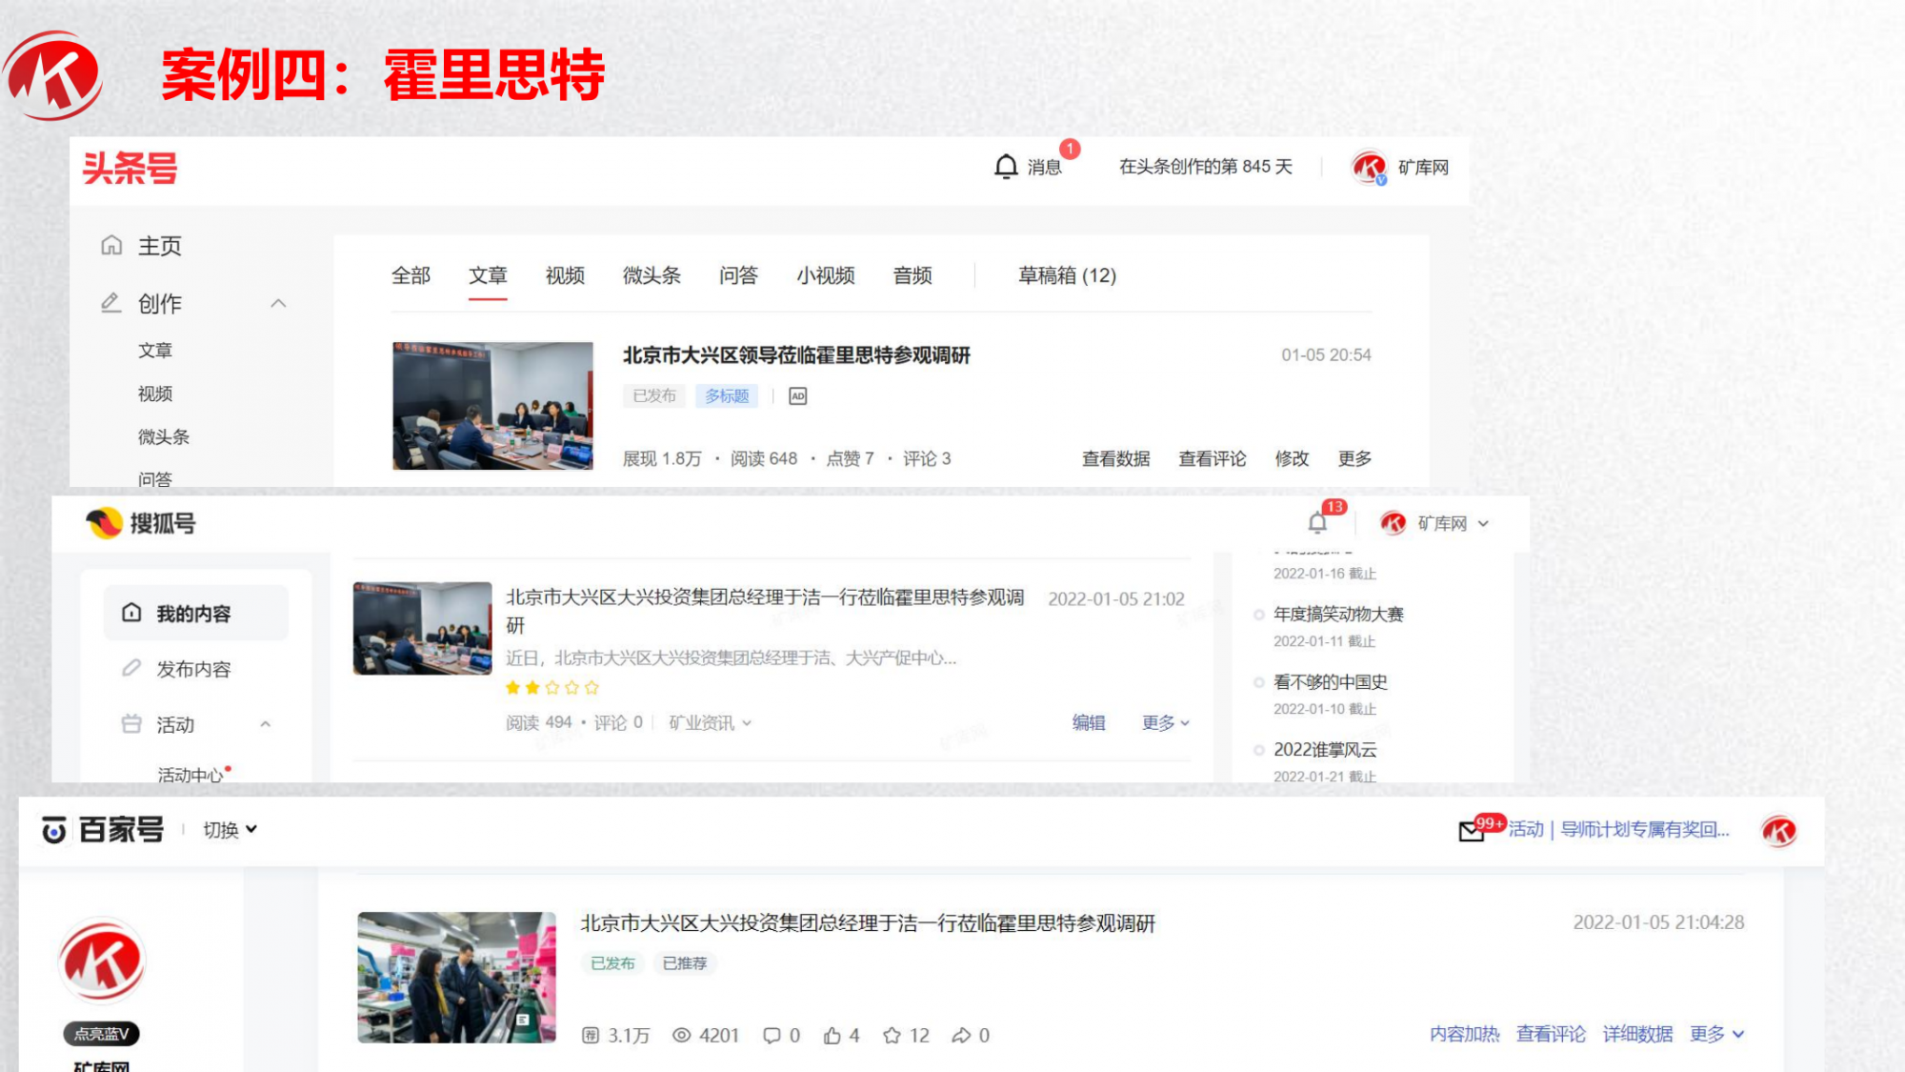Switch to the 问答 tab
Viewport: 1905px width, 1072px height.
tap(738, 275)
